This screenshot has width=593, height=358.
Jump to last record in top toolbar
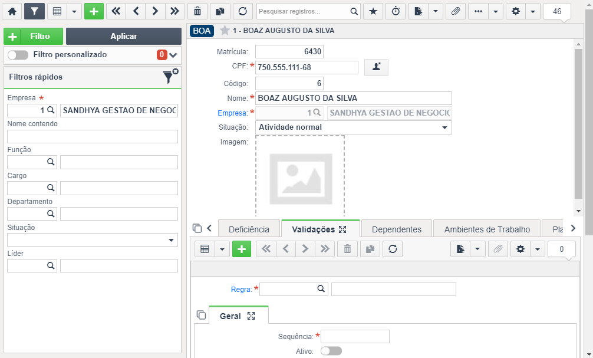tap(174, 11)
